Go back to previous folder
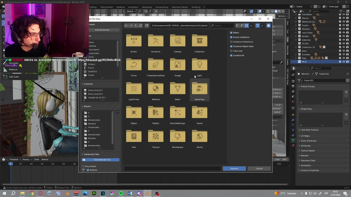This screenshot has height=197, width=351. [126, 25]
